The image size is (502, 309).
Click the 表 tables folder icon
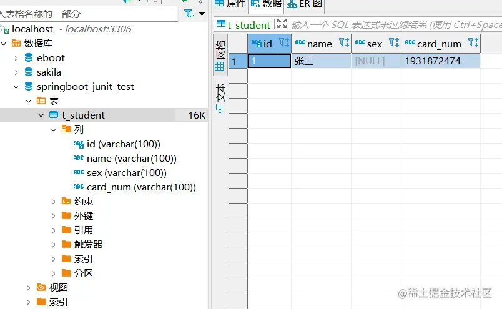tap(41, 101)
